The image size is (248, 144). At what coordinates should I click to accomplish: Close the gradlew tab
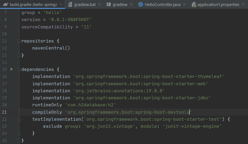coord(131,5)
